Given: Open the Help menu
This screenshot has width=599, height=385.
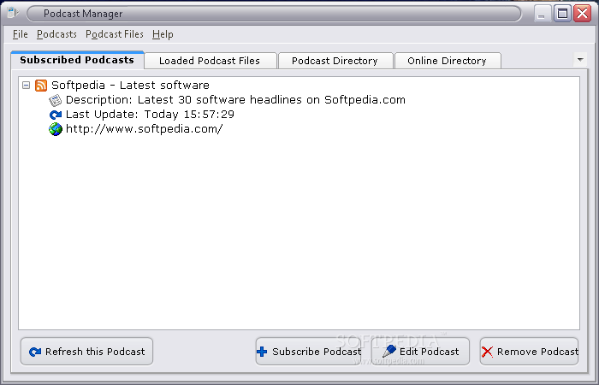Looking at the screenshot, I should click(x=163, y=34).
